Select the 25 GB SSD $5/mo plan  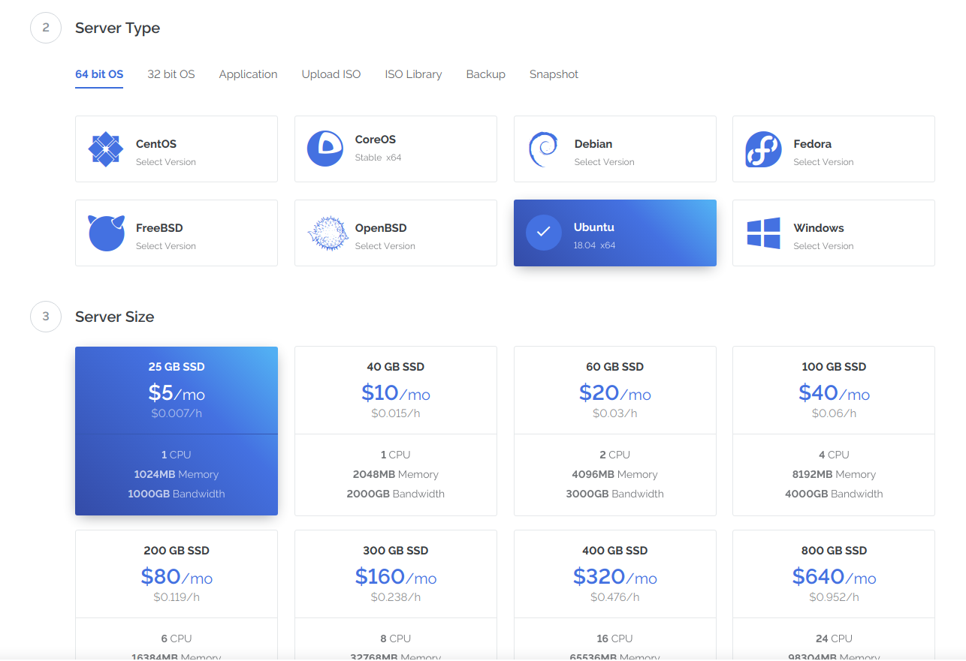tap(177, 431)
